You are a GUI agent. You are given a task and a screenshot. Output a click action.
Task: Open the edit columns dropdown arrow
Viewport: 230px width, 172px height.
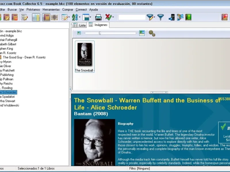(x=69, y=17)
